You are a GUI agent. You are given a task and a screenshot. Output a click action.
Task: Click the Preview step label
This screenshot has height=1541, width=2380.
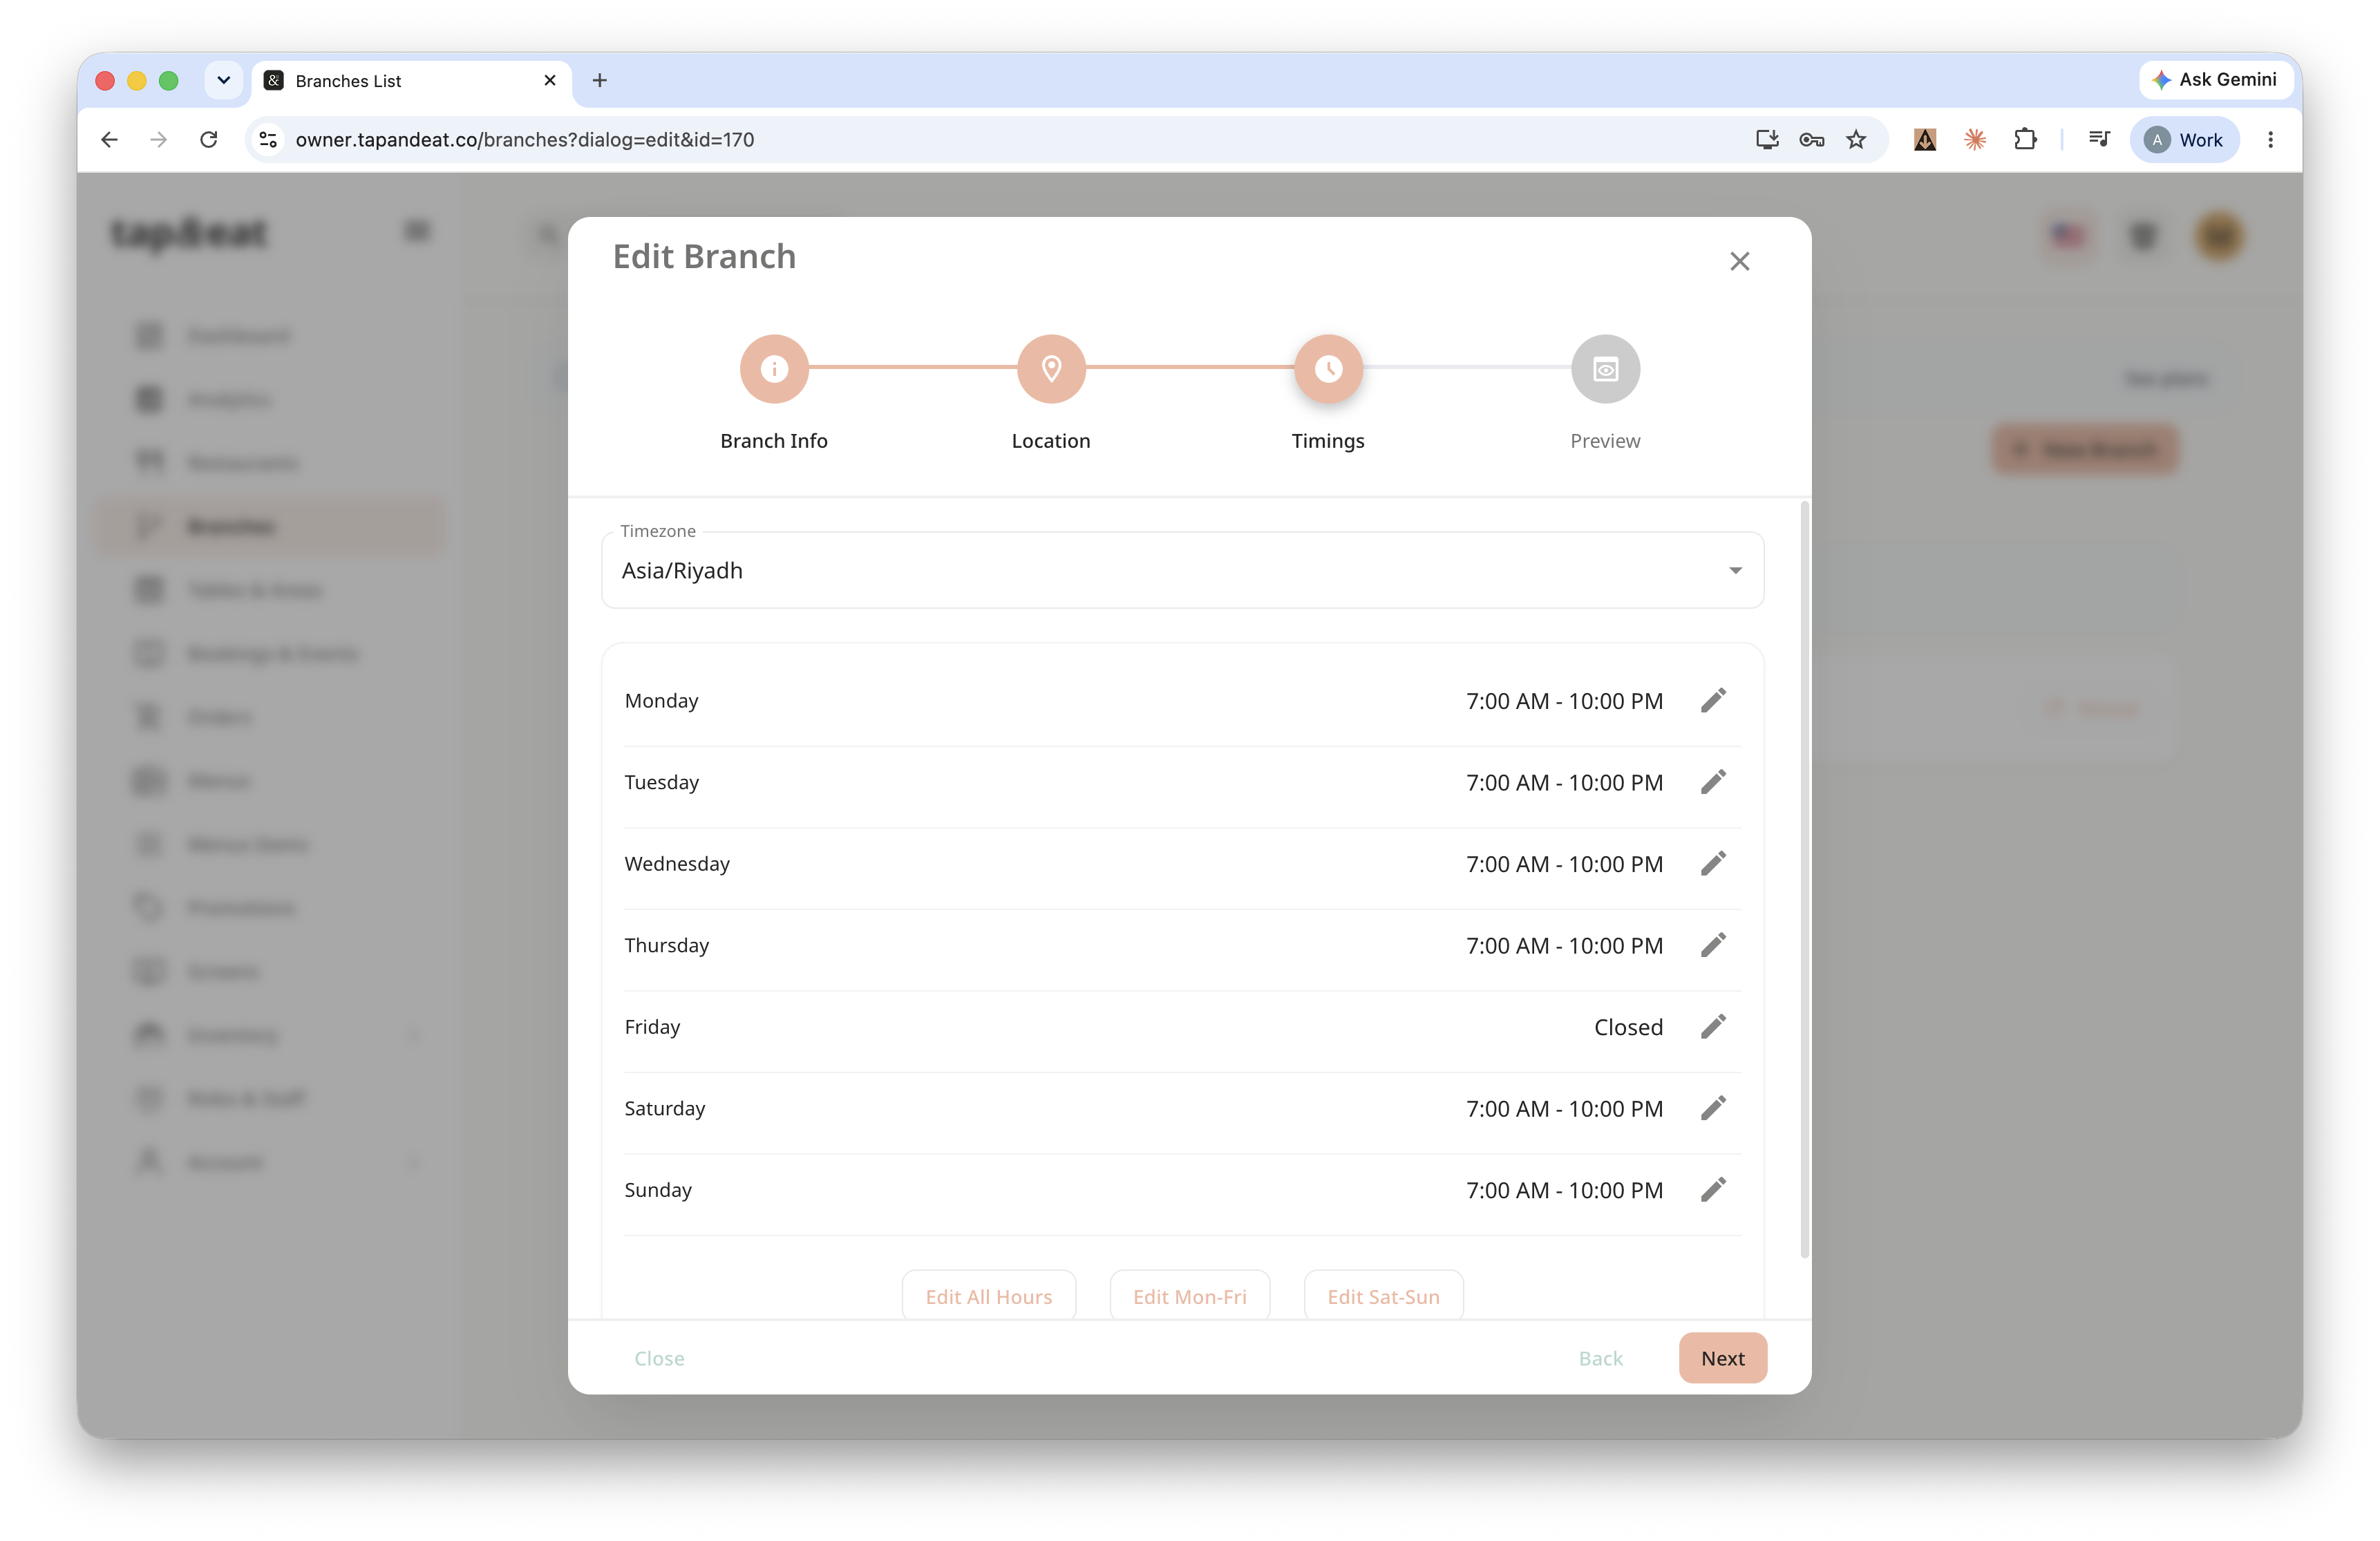[x=1605, y=441]
